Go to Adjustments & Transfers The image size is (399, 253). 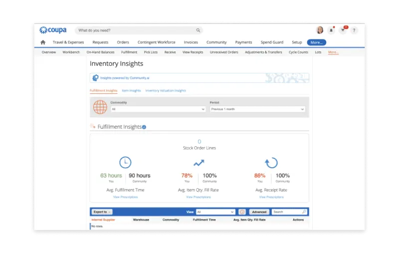263,52
